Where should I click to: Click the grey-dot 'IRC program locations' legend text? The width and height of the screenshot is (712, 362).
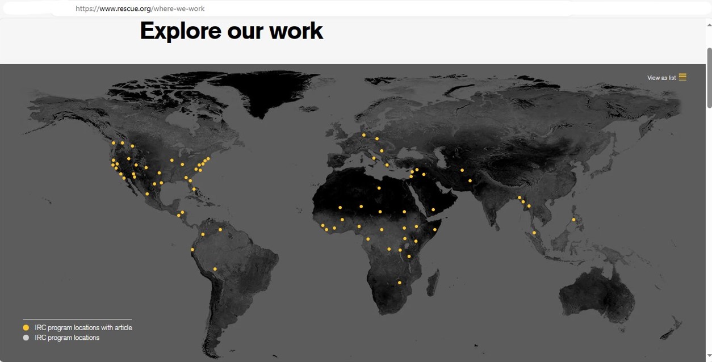[67, 338]
